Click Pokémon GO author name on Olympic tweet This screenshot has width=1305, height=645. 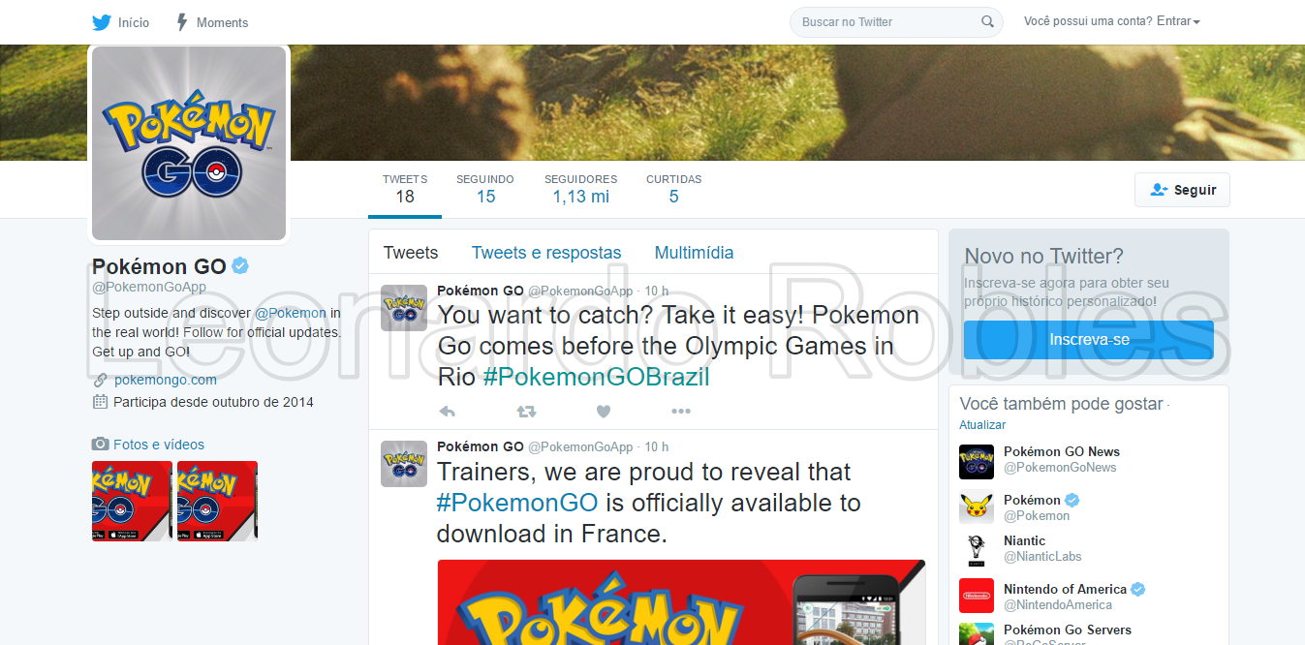point(481,291)
